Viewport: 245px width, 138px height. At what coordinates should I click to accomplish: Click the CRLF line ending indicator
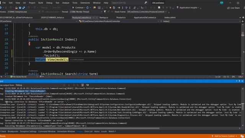(240, 77)
